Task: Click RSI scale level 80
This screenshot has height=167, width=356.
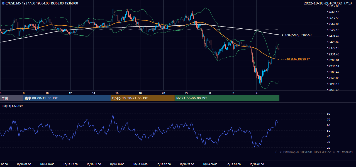Action: [328, 114]
